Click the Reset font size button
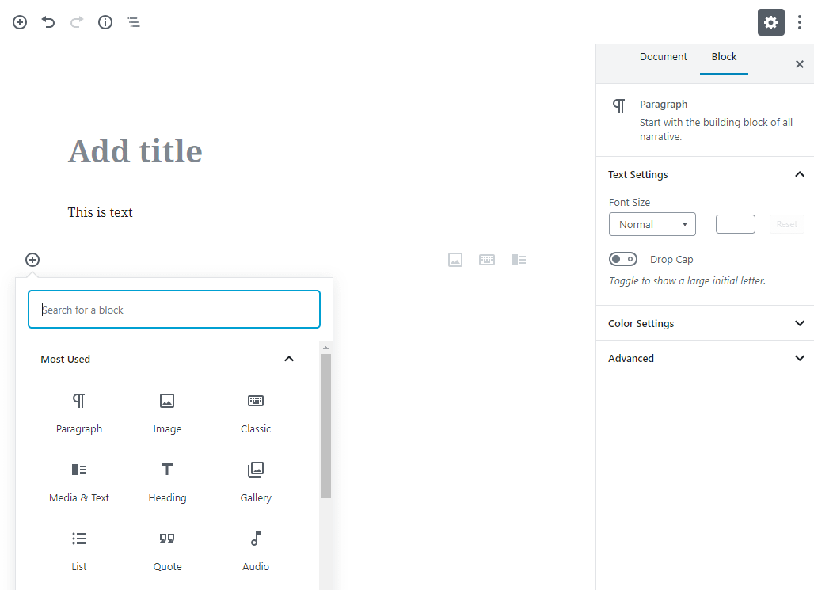This screenshot has width=814, height=590. [x=786, y=224]
